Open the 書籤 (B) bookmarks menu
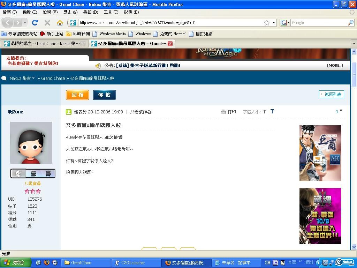 [90, 12]
